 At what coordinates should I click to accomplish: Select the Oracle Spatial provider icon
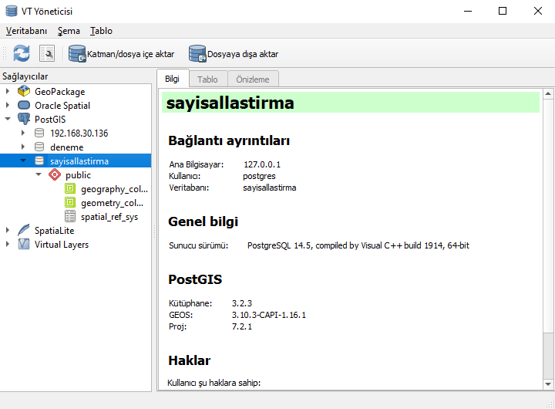click(x=24, y=105)
